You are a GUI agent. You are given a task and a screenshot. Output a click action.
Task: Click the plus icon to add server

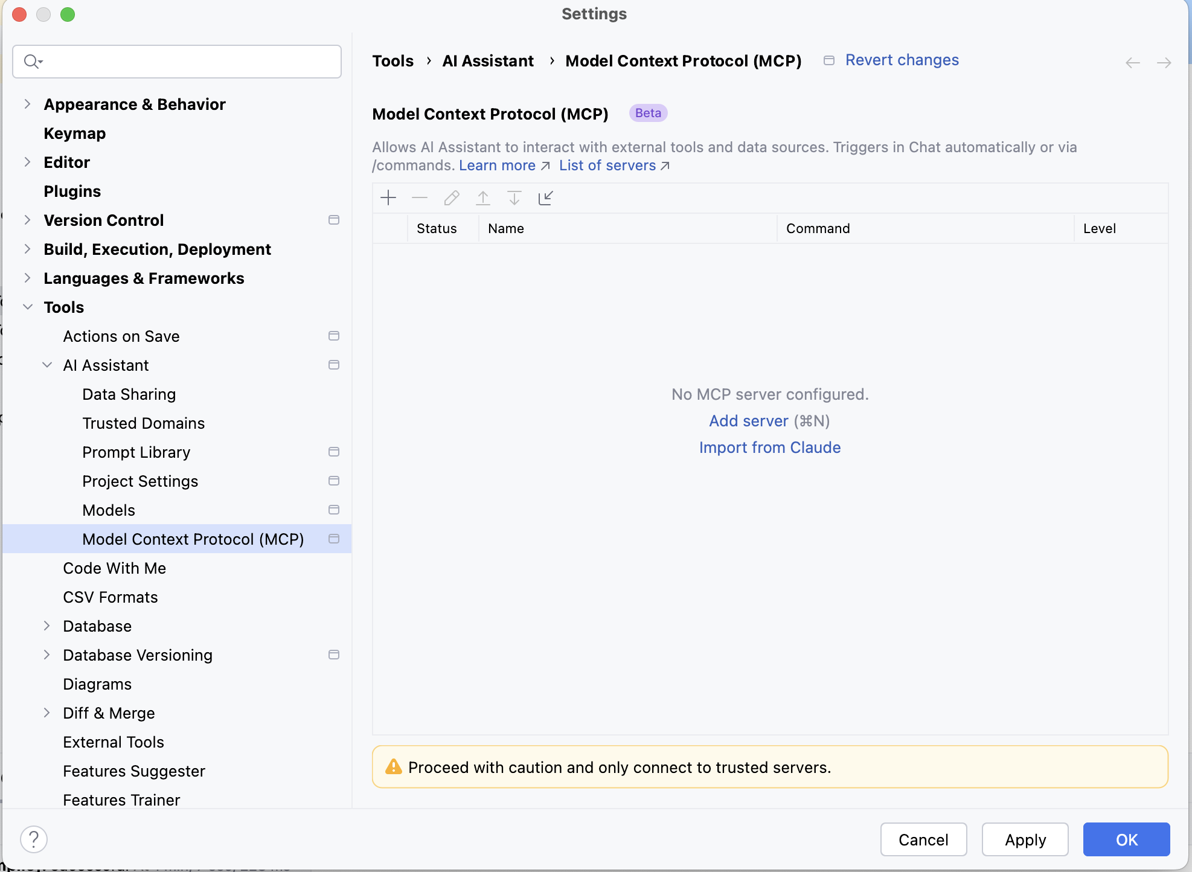point(388,197)
